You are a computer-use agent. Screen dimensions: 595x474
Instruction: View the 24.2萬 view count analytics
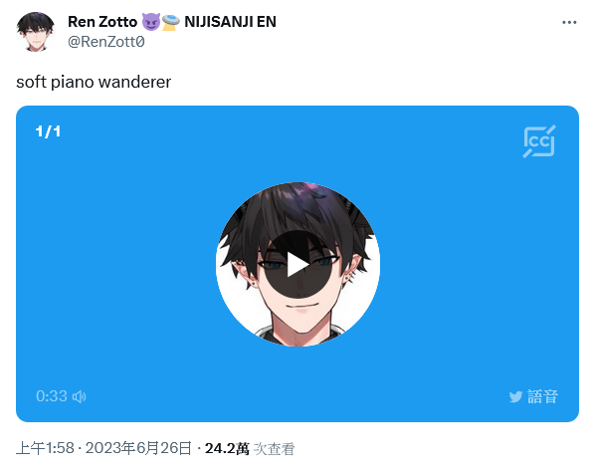point(227,448)
